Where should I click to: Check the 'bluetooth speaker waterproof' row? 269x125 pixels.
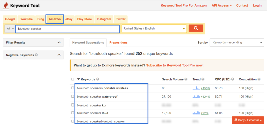73,96
